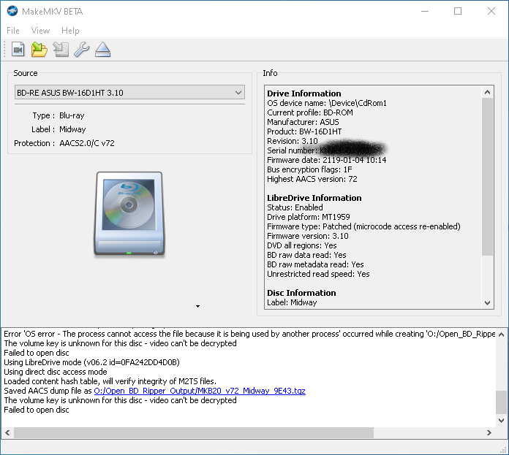This screenshot has width=509, height=455.
Task: Minimize the MakeMKV BETA window
Action: [425, 12]
